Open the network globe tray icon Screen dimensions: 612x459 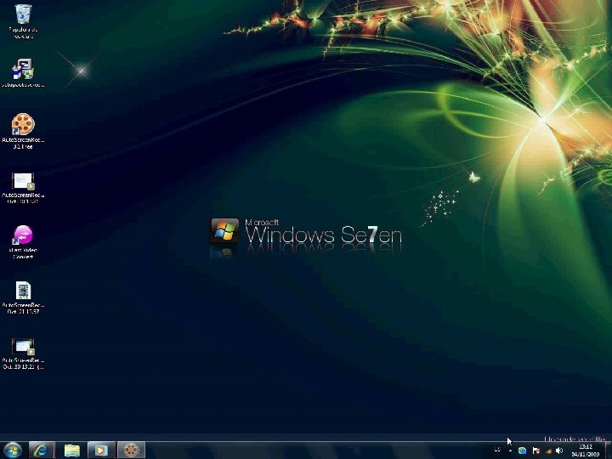pos(522,450)
